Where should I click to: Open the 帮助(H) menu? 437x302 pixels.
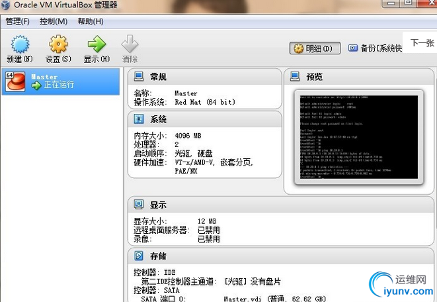pos(91,21)
